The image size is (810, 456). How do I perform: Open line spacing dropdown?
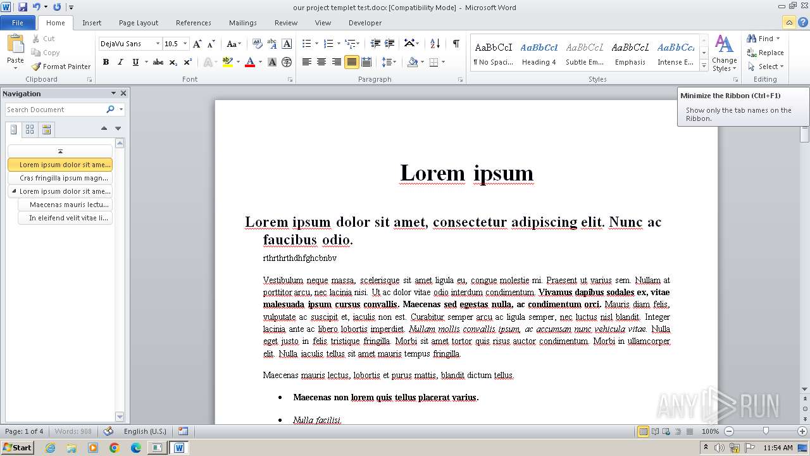pyautogui.click(x=389, y=62)
